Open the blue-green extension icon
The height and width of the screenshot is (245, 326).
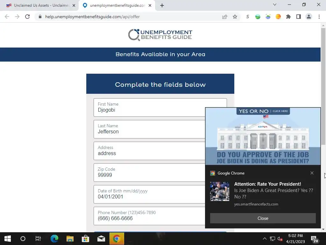(x=268, y=17)
